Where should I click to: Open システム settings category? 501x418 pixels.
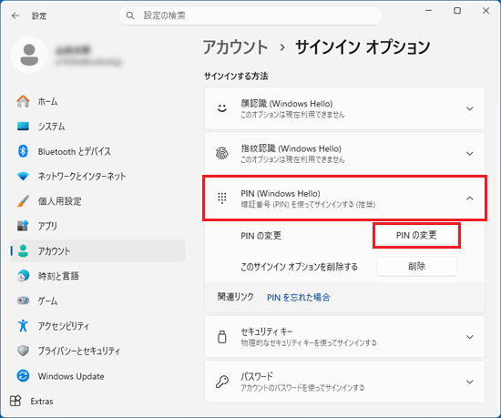coord(97,127)
